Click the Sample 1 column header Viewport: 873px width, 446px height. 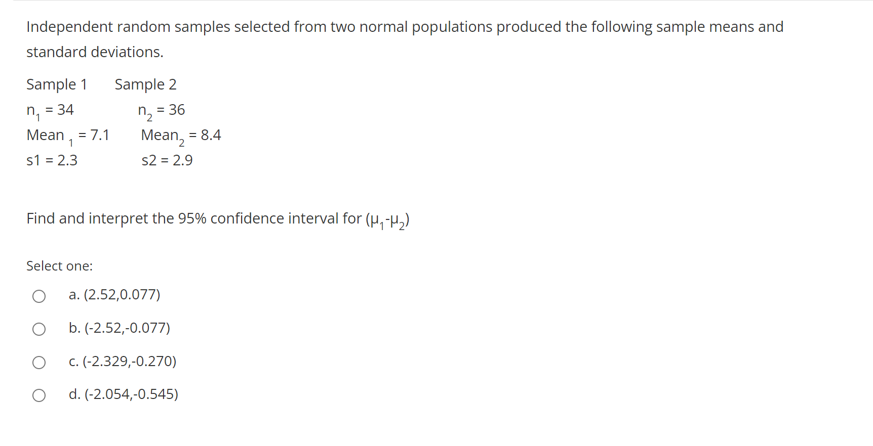(x=57, y=84)
